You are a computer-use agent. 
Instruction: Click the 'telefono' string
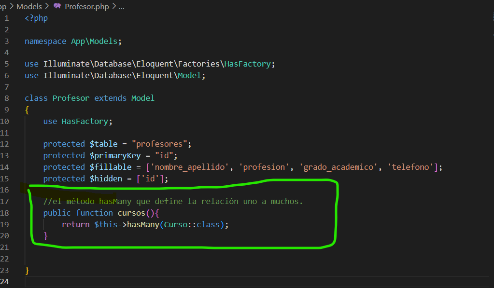pyautogui.click(x=410, y=167)
